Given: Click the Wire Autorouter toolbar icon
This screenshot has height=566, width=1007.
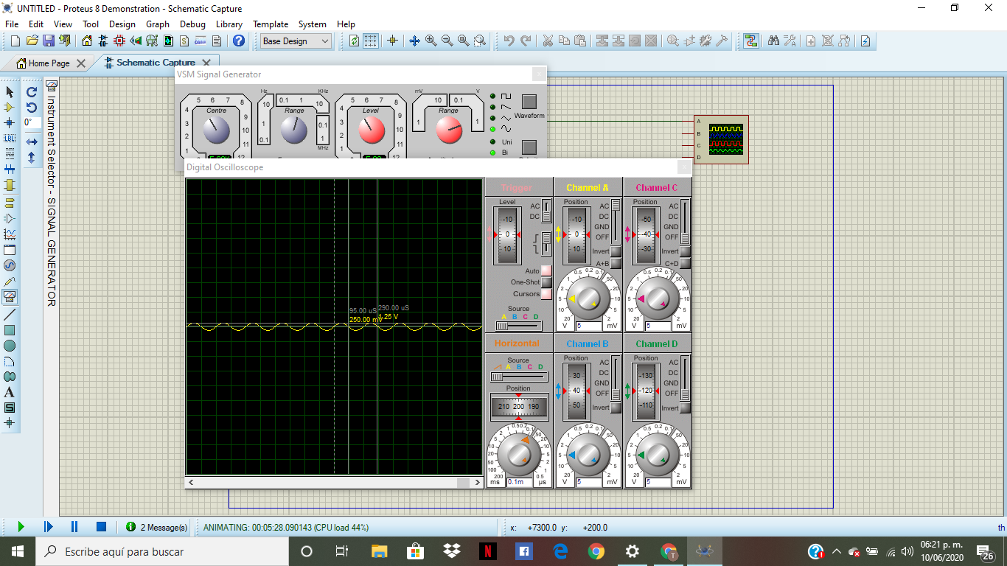Looking at the screenshot, I should click(751, 41).
